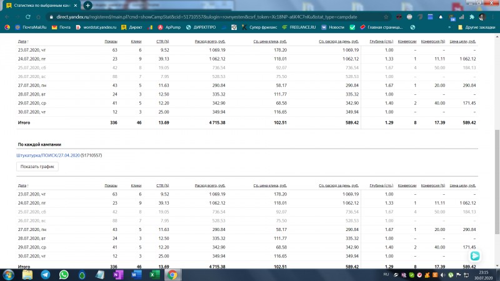Switch to the Статистика по выбранным tab
Viewport: 500px width, 281px height.
41,6
